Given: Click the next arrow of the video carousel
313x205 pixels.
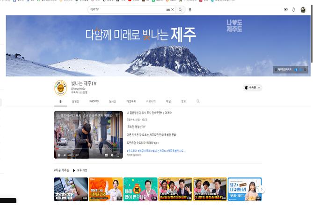Looking at the screenshot, I should click(x=262, y=189).
